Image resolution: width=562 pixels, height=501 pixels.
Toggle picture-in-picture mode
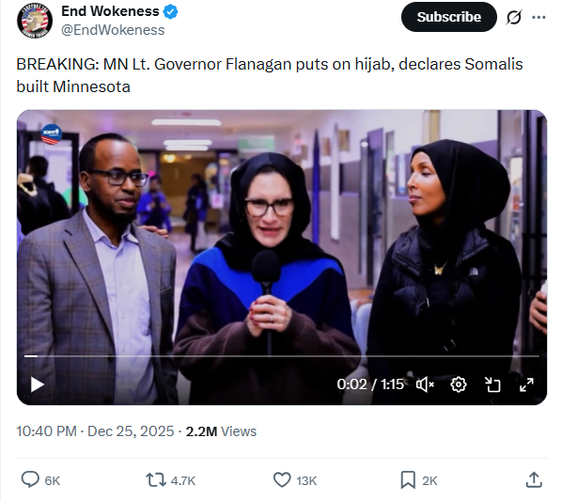(x=492, y=384)
